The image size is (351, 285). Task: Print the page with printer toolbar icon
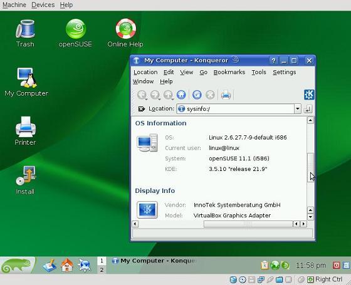pos(226,95)
